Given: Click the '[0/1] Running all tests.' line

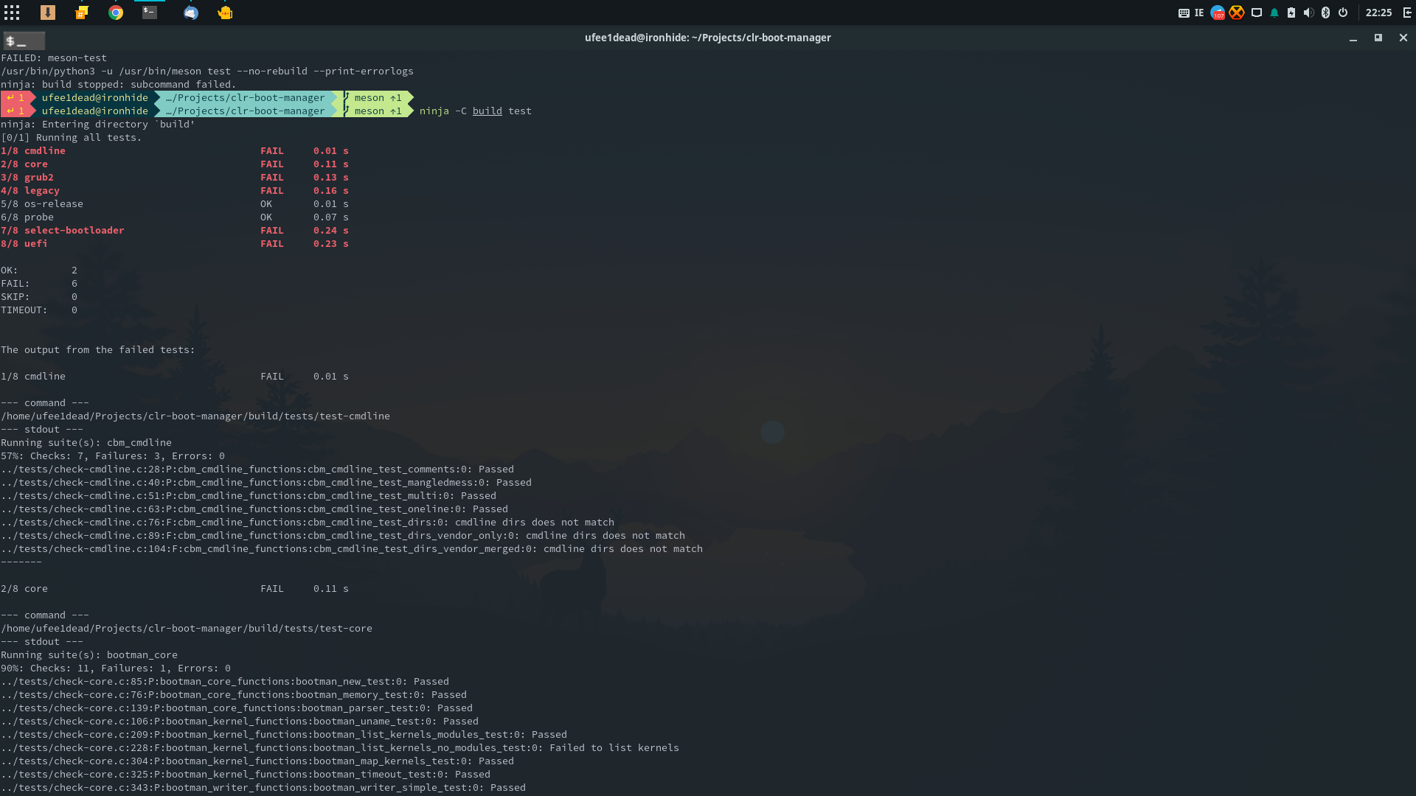Looking at the screenshot, I should pos(72,137).
